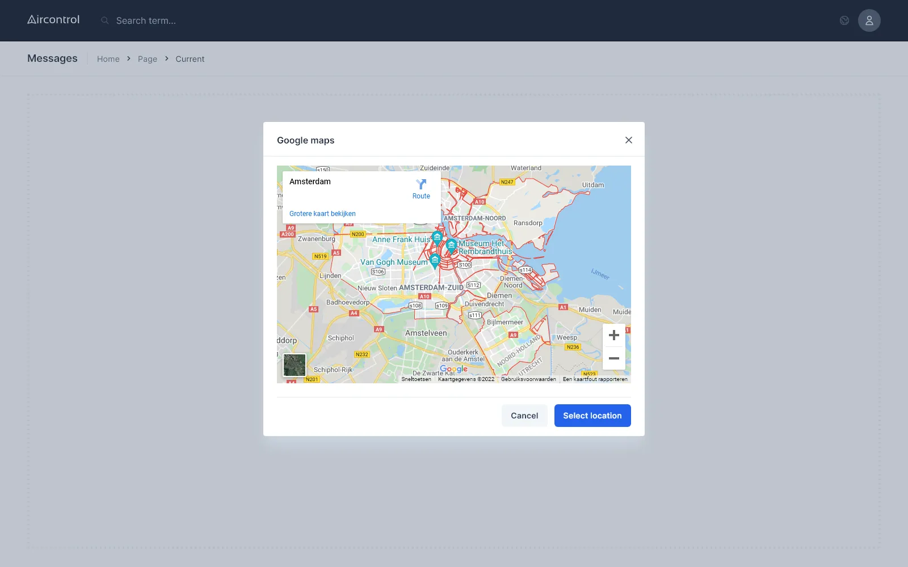Click the Ransdorp map label
The image size is (908, 567).
528,223
